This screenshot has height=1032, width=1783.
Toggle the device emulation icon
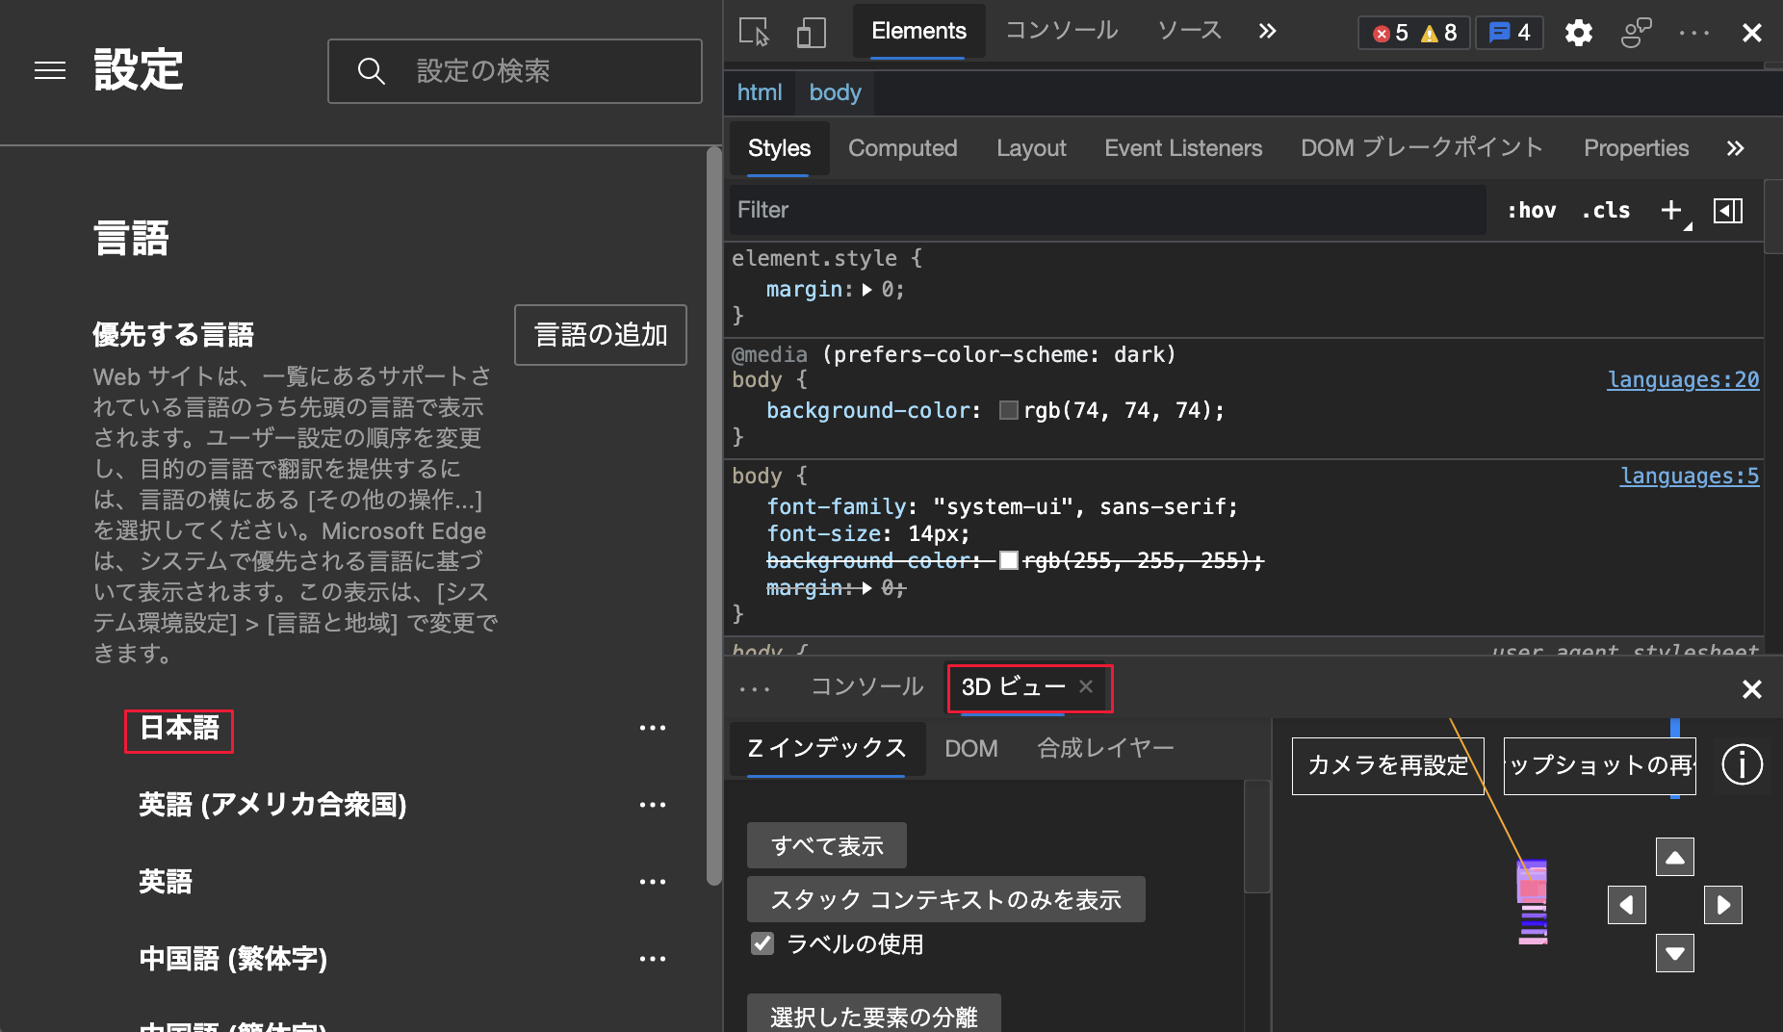811,32
